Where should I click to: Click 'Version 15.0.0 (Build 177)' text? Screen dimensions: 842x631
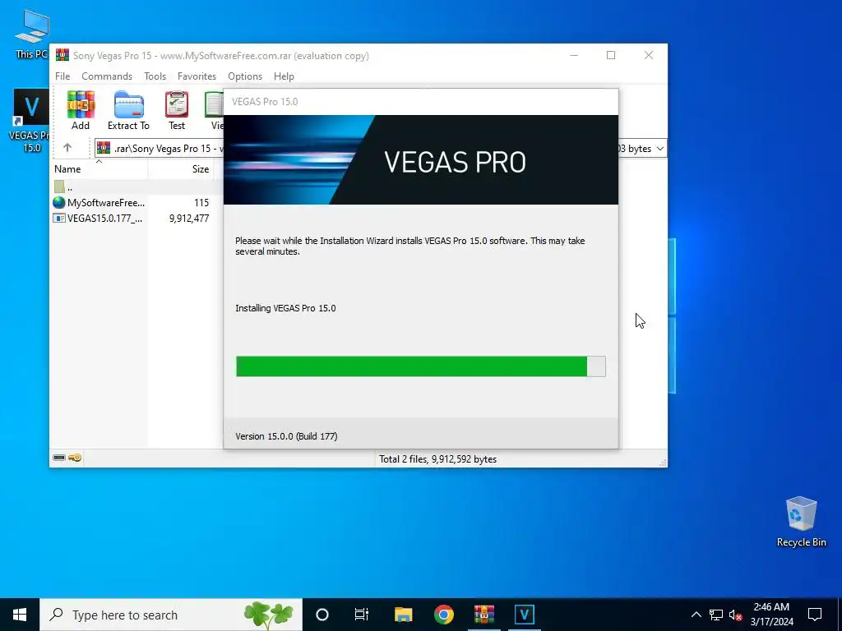286,436
